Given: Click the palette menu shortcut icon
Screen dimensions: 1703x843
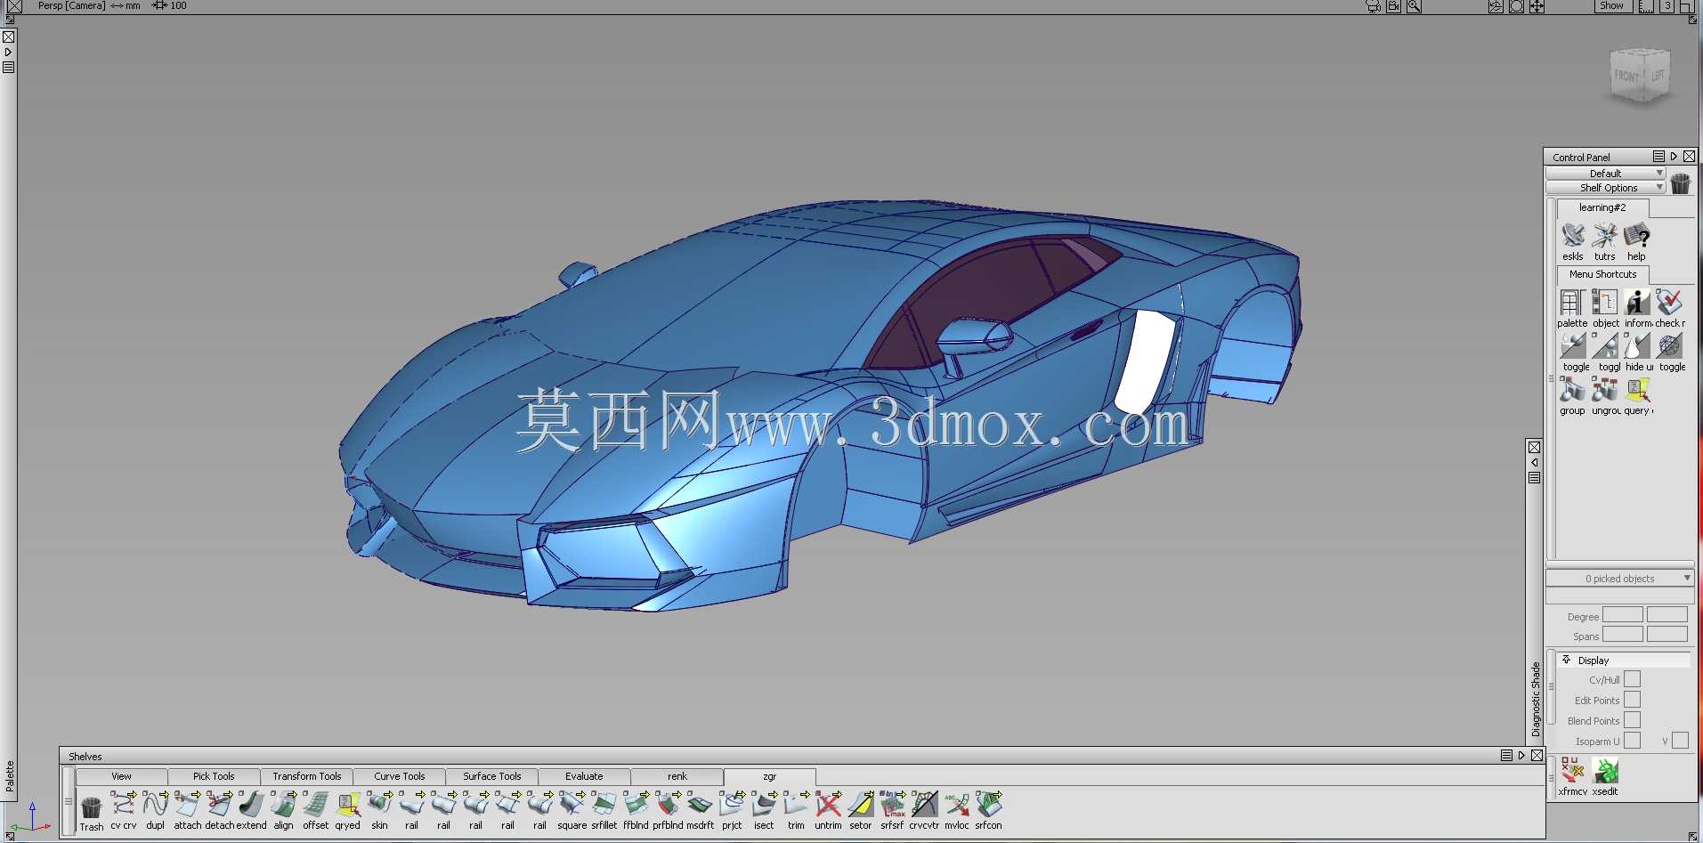Looking at the screenshot, I should point(1572,303).
